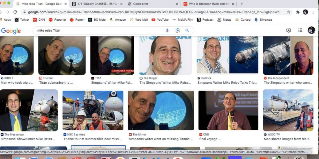319x159 pixels.
Task: Open the CNN bookmark
Action: pyautogui.click(x=39, y=20)
